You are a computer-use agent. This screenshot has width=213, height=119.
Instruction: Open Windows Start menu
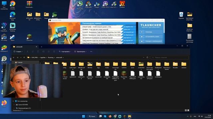coord(84,116)
